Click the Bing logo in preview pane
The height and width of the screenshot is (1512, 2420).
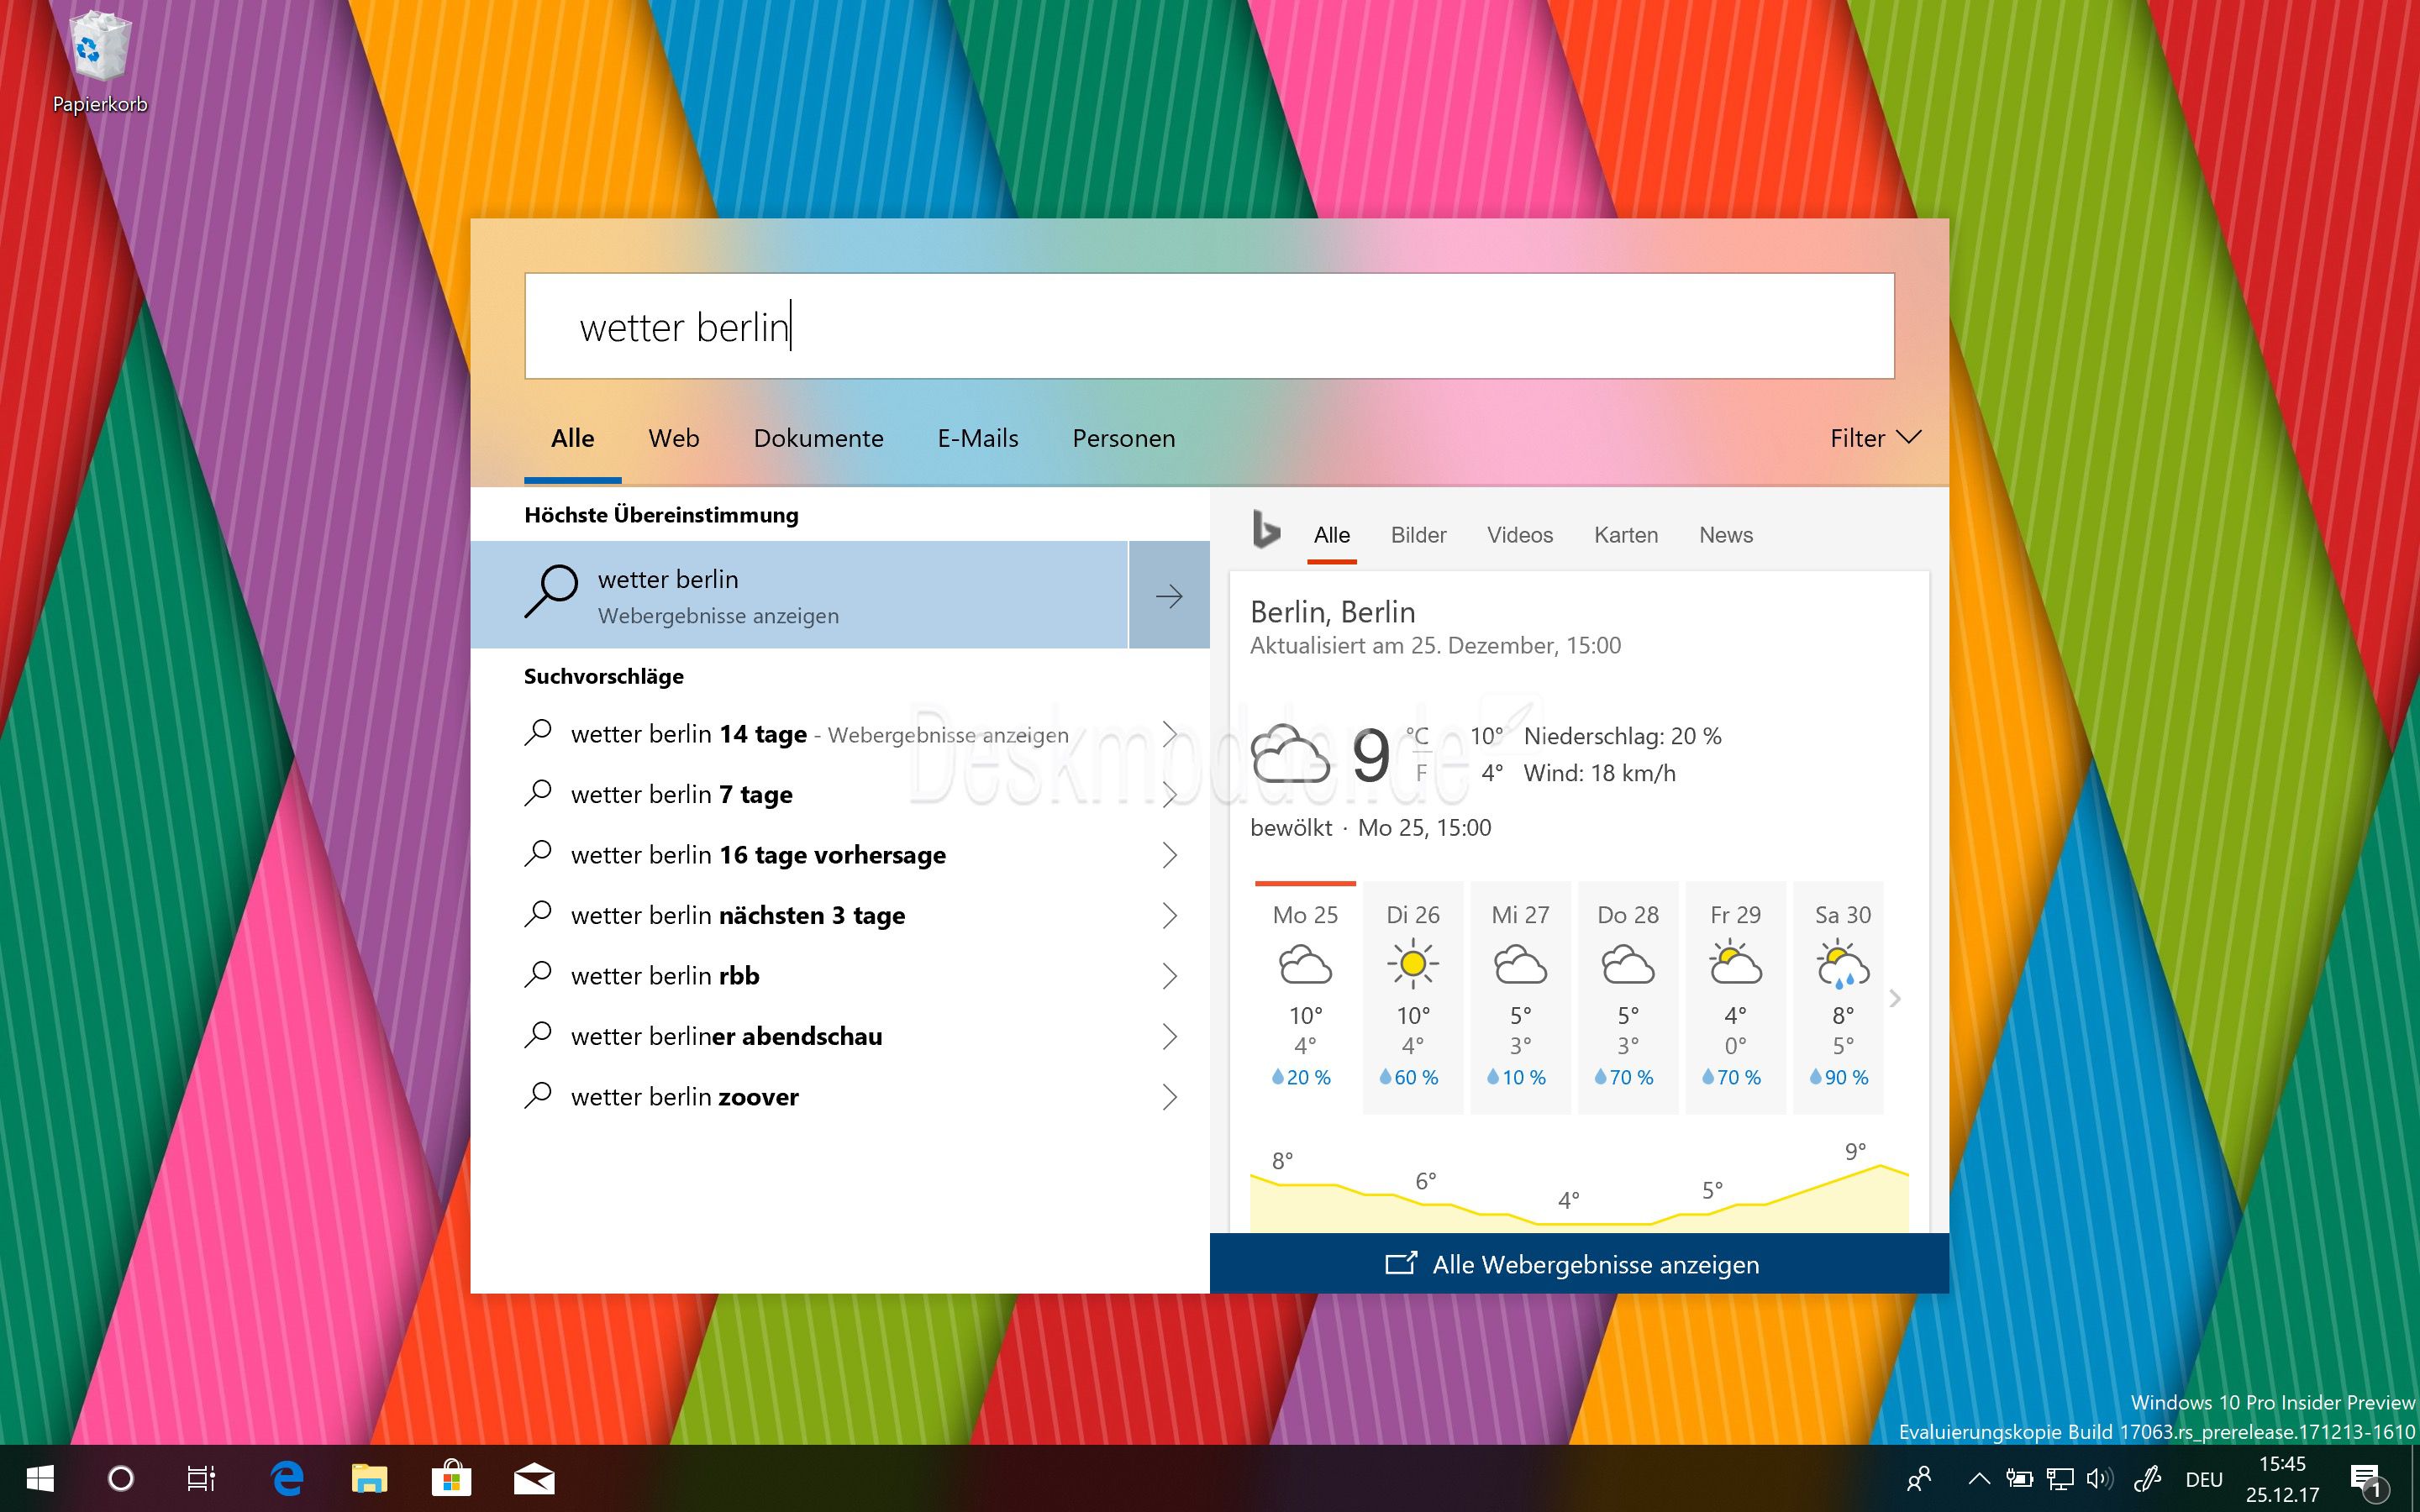coord(1266,530)
